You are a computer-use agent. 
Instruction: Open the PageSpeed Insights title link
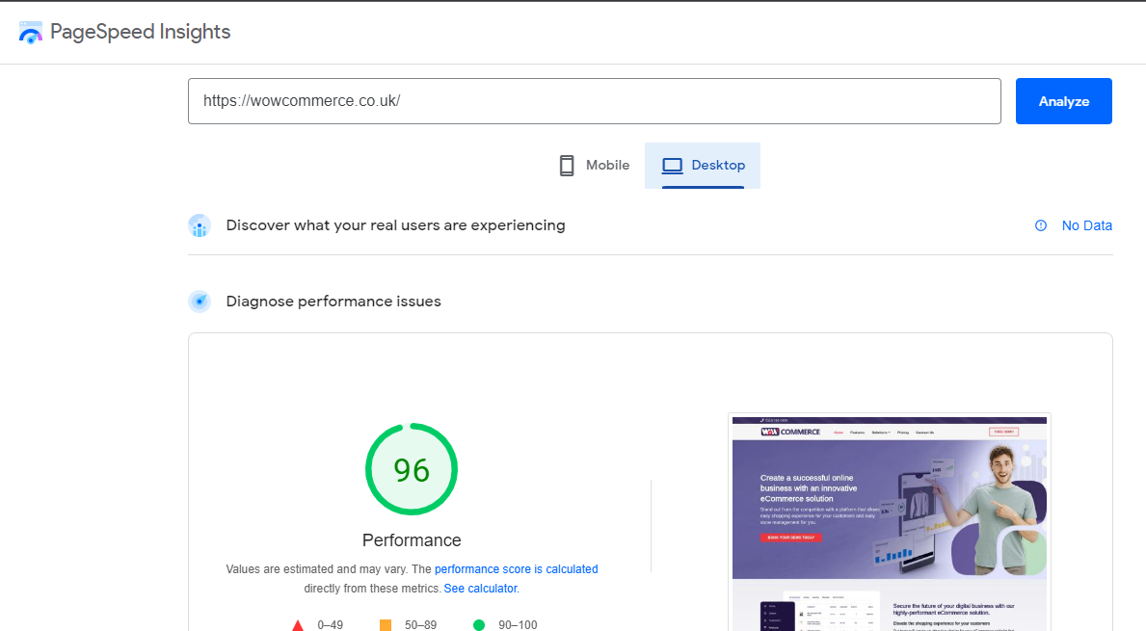pos(140,32)
